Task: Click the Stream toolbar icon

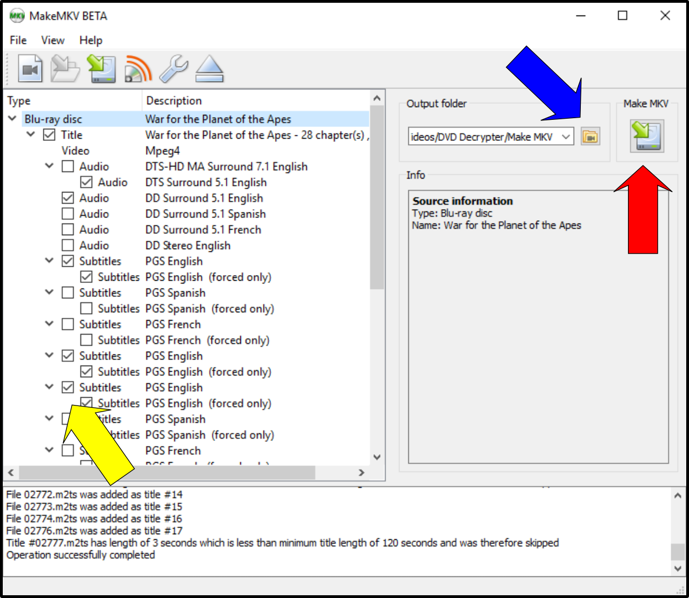Action: click(138, 69)
